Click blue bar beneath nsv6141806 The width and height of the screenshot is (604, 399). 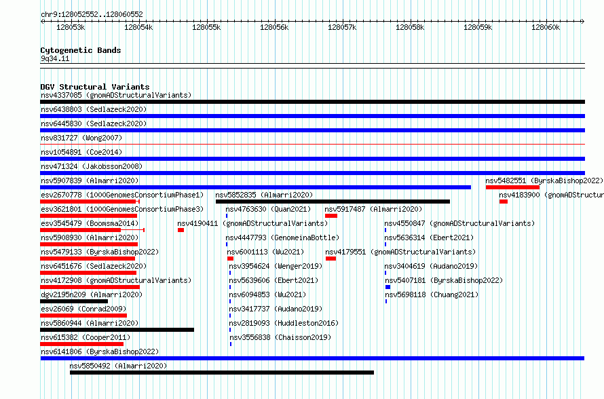[312, 358]
